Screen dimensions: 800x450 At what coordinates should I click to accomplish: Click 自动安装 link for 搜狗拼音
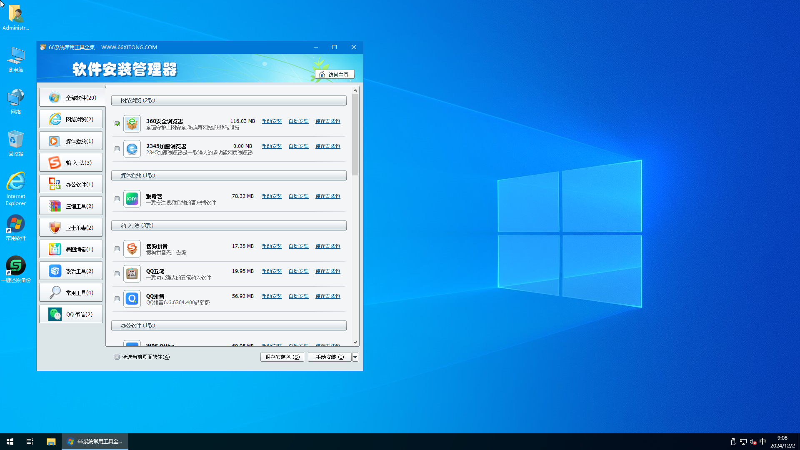click(x=298, y=246)
